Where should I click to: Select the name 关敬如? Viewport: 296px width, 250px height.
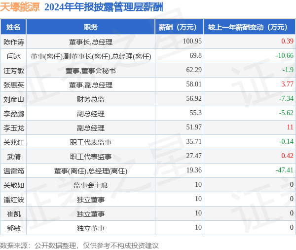coord(14,185)
